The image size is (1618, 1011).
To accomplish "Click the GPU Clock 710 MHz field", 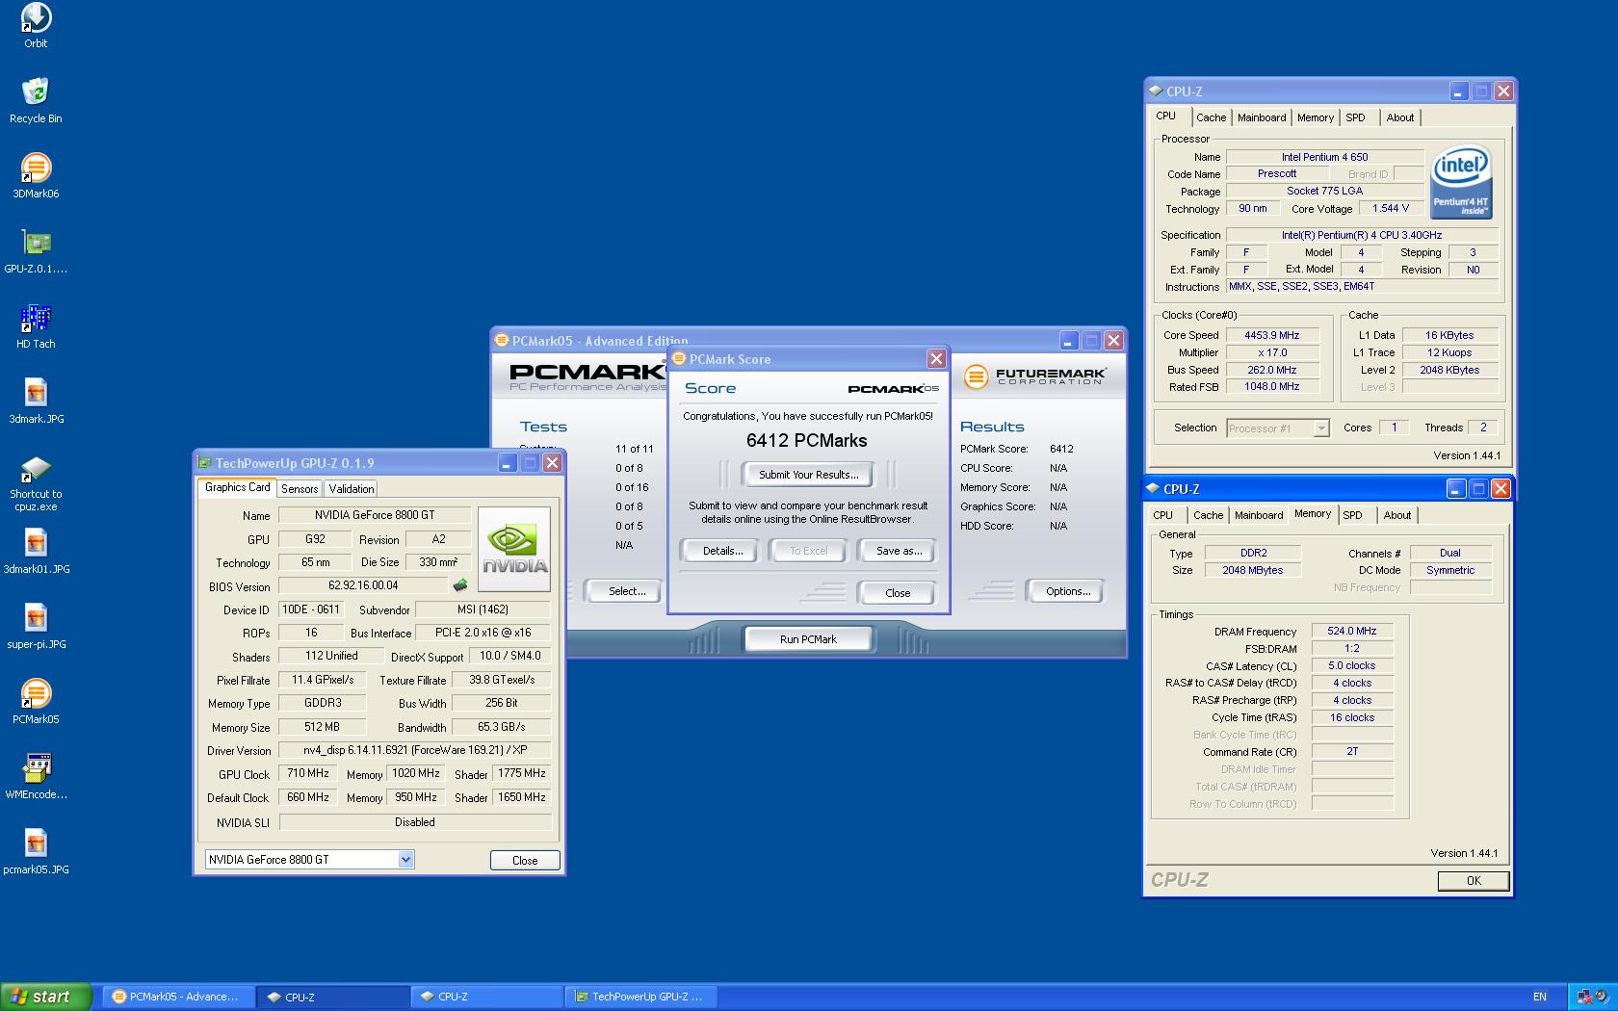I will pos(307,773).
